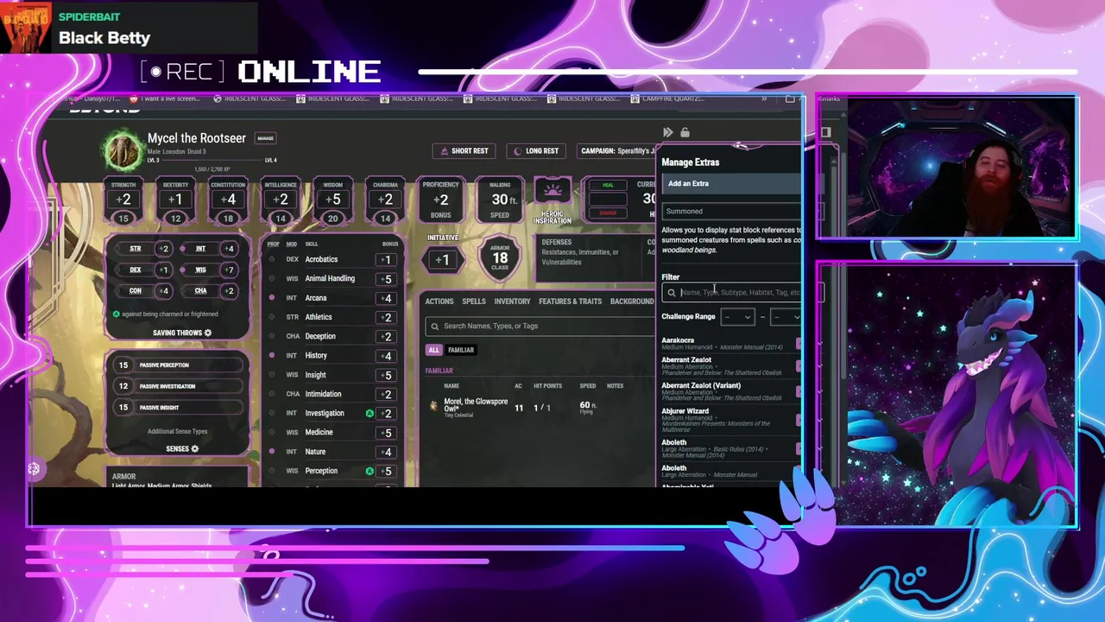Switch to the Actions tab

coord(439,301)
